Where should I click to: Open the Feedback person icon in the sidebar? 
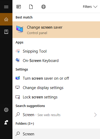tap(6, 122)
